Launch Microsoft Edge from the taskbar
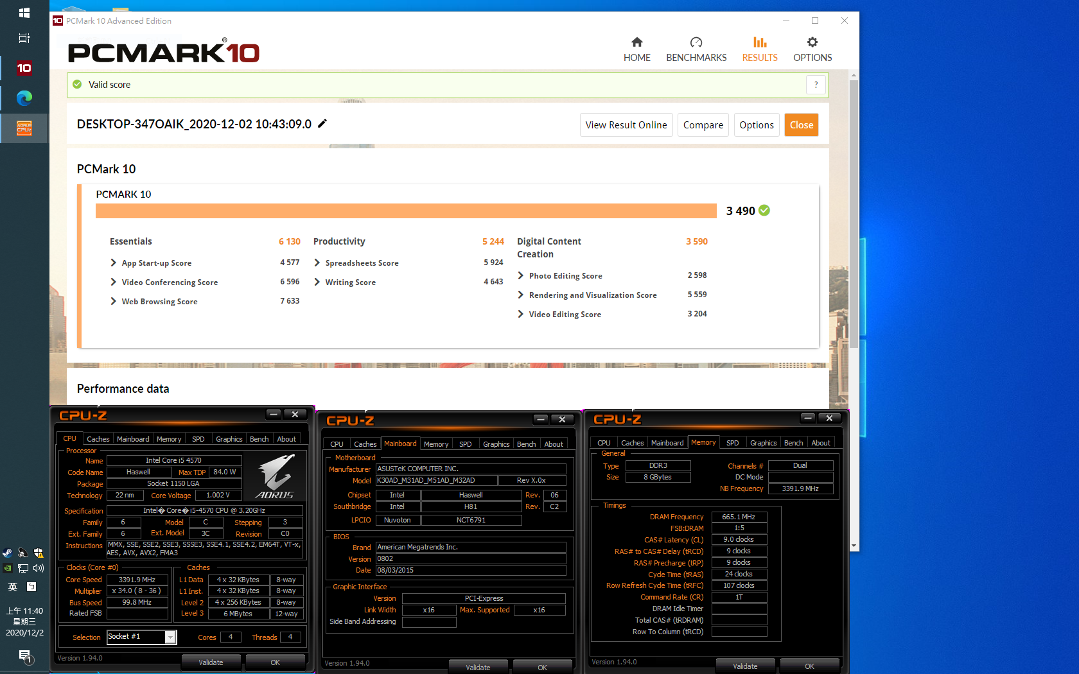1079x674 pixels. pyautogui.click(x=24, y=98)
